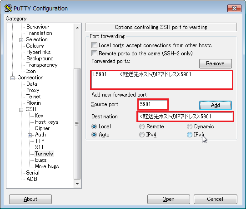Open the Rlogin category
The height and width of the screenshot is (209, 246).
point(34,103)
